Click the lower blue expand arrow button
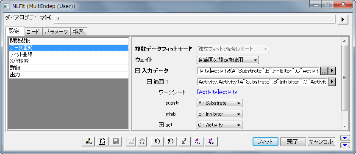The height and width of the screenshot is (154, 356). tap(345, 145)
